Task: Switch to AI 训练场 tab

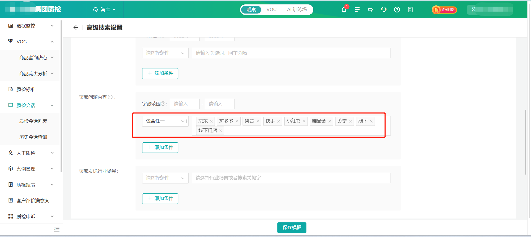Action: point(297,10)
